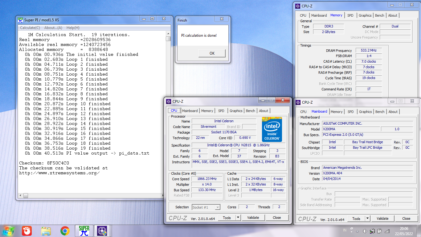Open the Tools dropdown arrow in Mainboard window
The image size is (421, 237).
pyautogui.click(x=367, y=218)
